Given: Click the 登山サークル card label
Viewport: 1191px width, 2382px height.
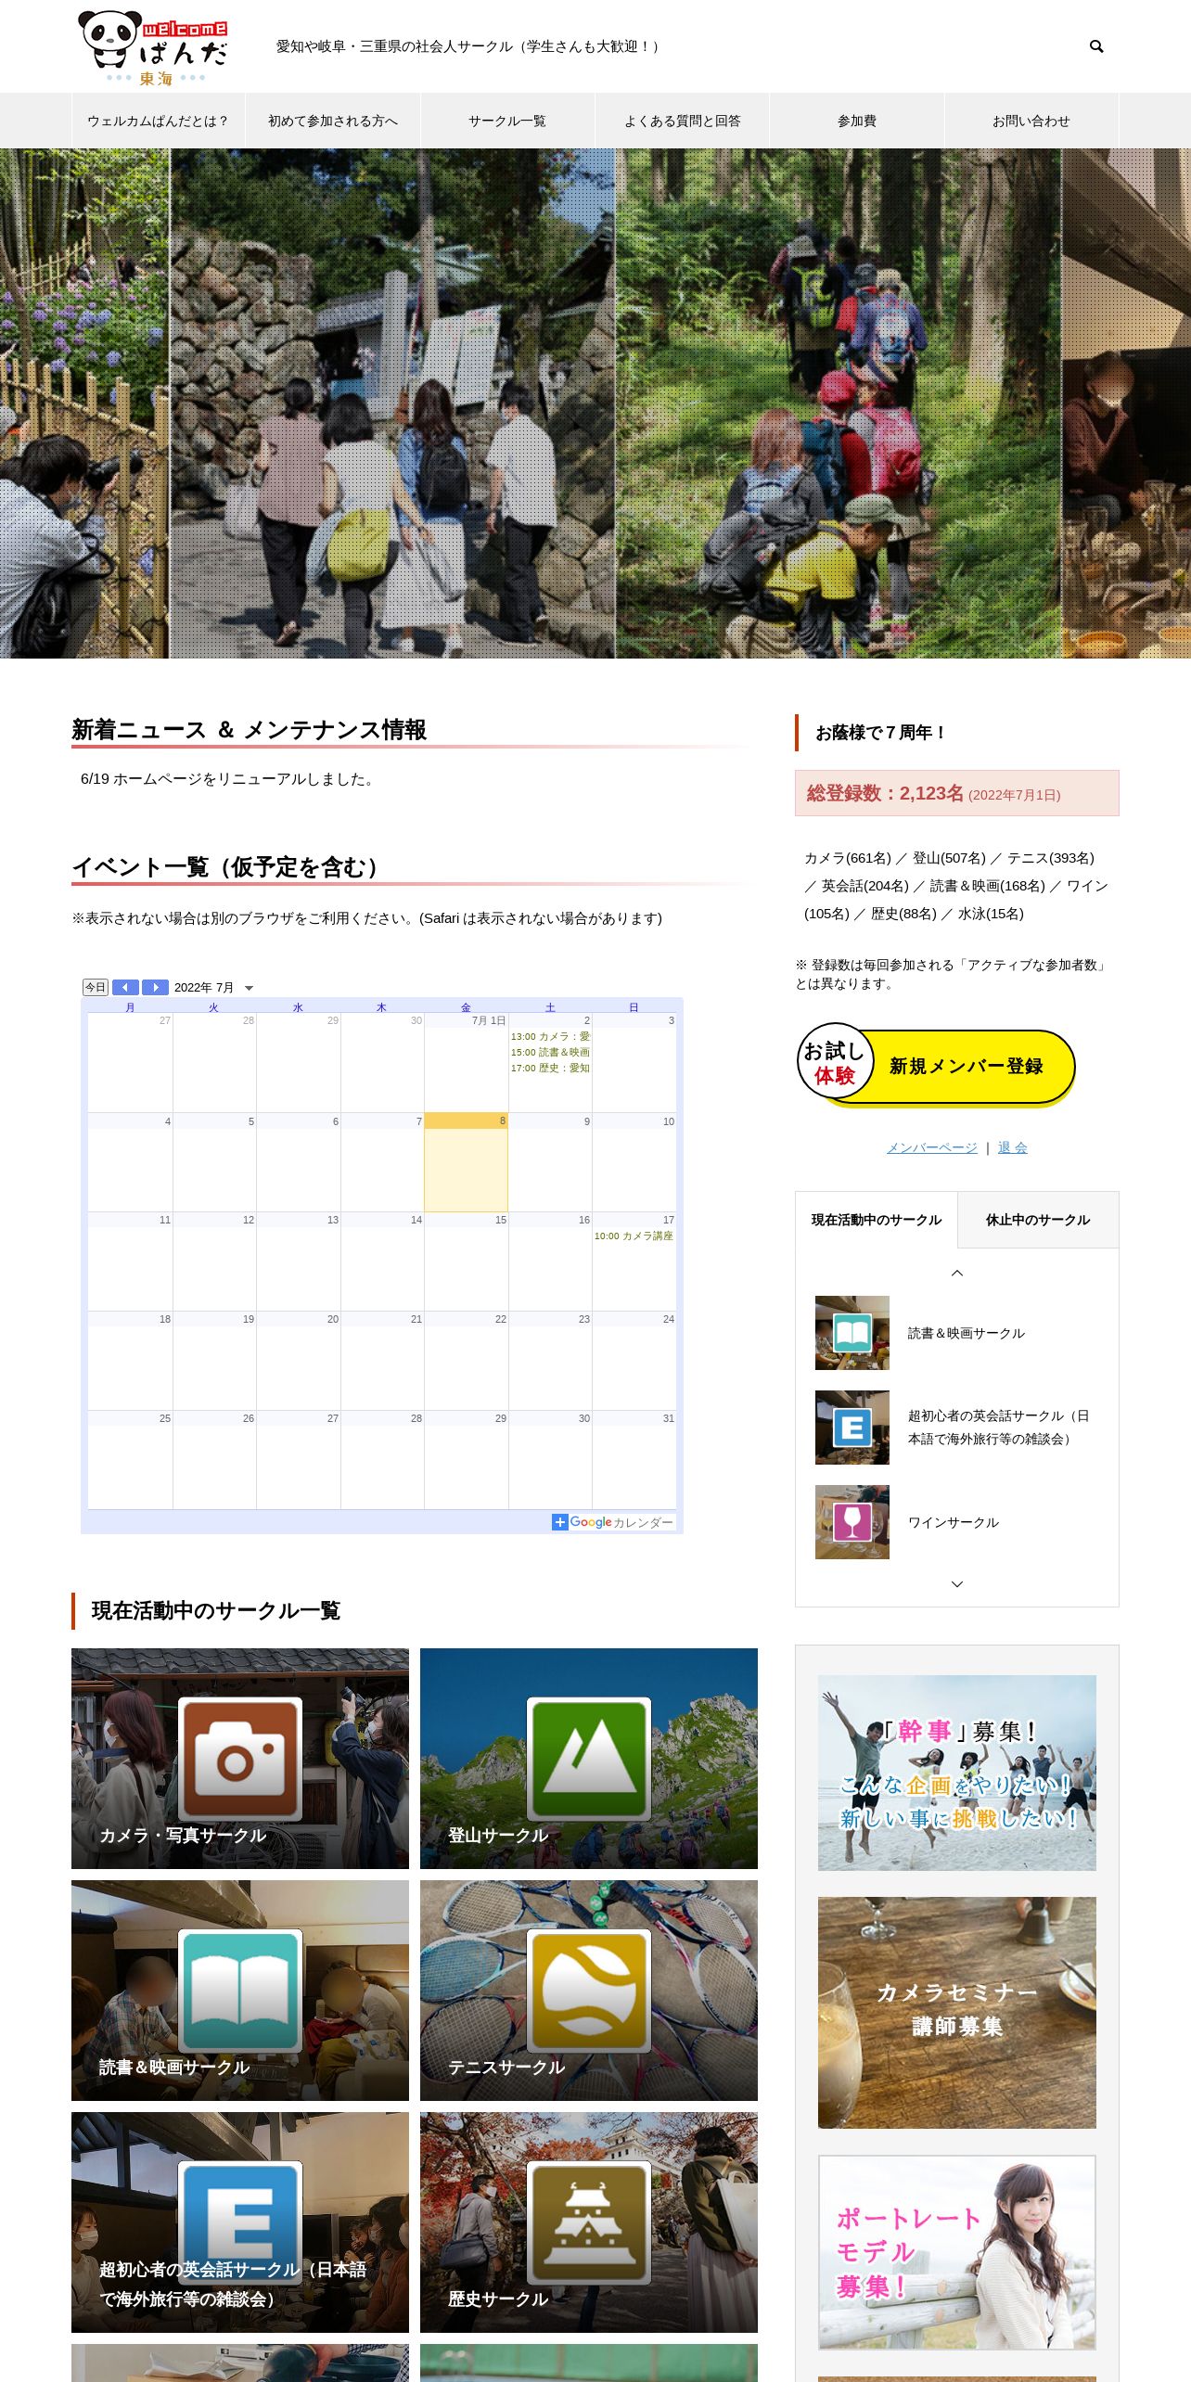Looking at the screenshot, I should [x=498, y=1835].
